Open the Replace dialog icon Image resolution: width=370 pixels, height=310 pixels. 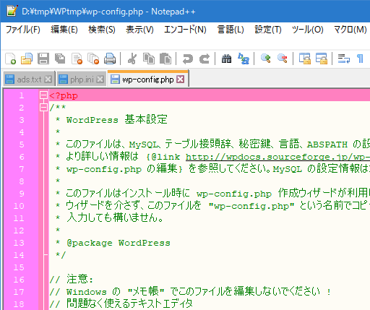pos(244,59)
